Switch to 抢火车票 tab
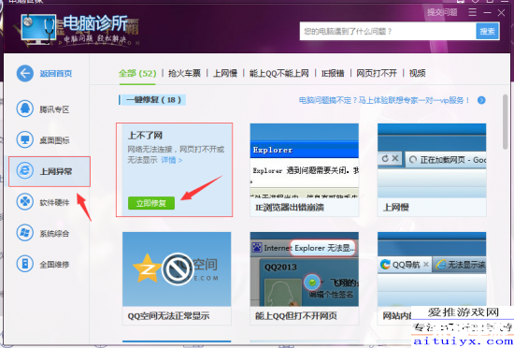This screenshot has height=348, width=514. click(184, 73)
